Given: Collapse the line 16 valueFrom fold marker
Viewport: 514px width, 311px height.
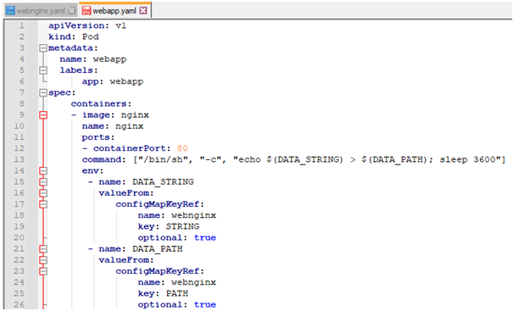Looking at the screenshot, I should tap(43, 193).
